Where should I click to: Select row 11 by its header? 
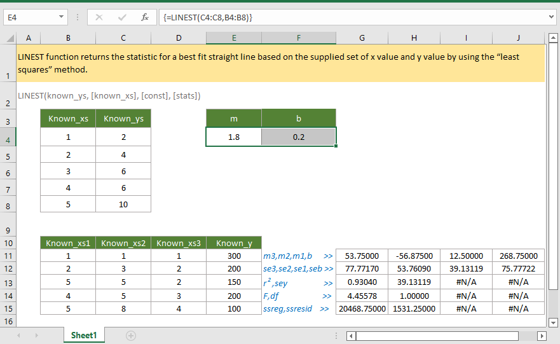pyautogui.click(x=8, y=256)
